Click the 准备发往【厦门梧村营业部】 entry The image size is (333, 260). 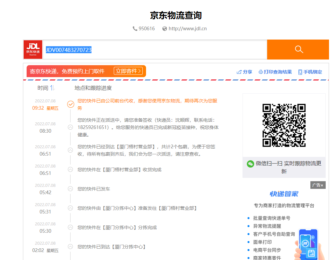click(x=137, y=208)
